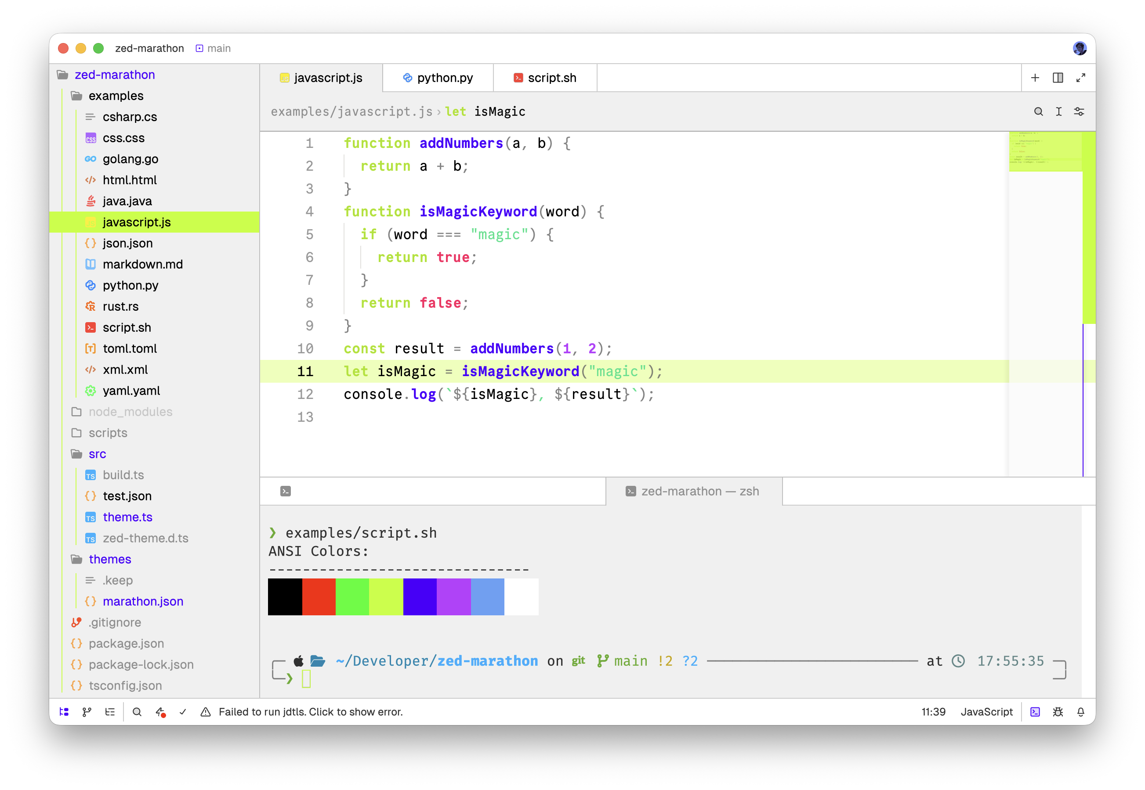Open the debugger bug icon
The width and height of the screenshot is (1145, 790).
click(x=1058, y=712)
